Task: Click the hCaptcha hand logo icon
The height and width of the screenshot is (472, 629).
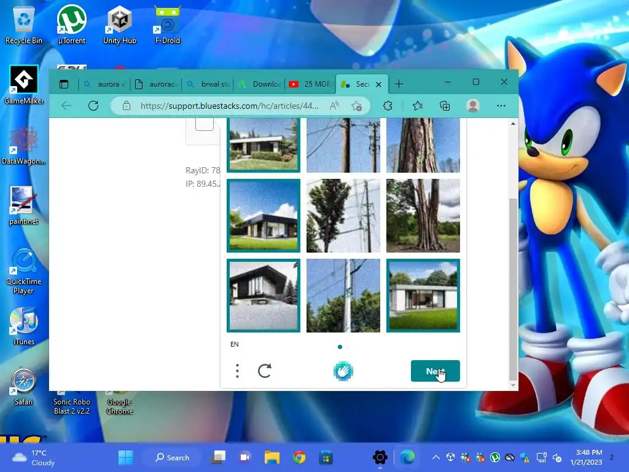Action: pyautogui.click(x=343, y=371)
